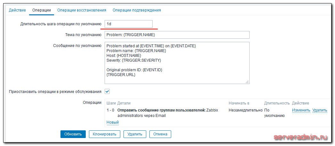Click Удалить link in the operations row
This screenshot has width=335, height=146.
[x=320, y=110]
